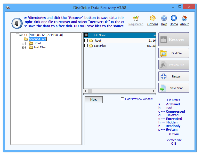Screen dimensions: 202x156
Task: Click the horizontal scrollbar thumb in the file list
Action: click(90, 91)
